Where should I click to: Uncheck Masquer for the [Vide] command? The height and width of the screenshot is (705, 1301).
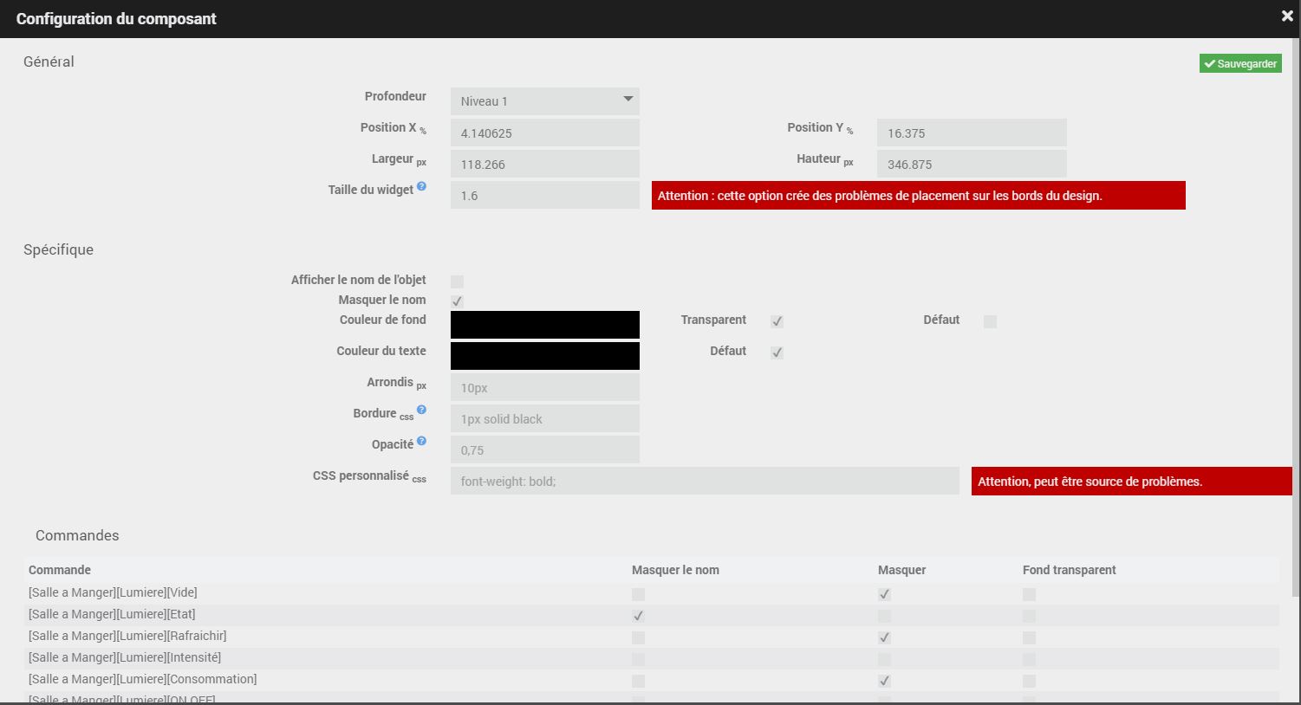point(884,594)
